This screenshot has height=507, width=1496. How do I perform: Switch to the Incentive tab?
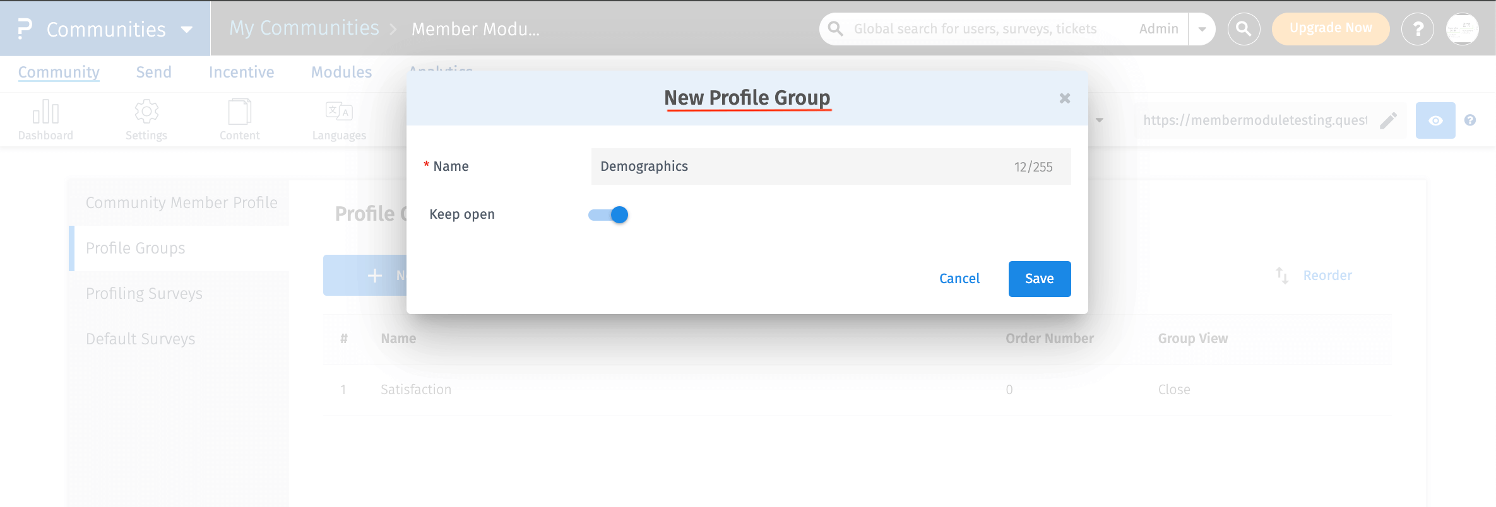click(x=240, y=72)
